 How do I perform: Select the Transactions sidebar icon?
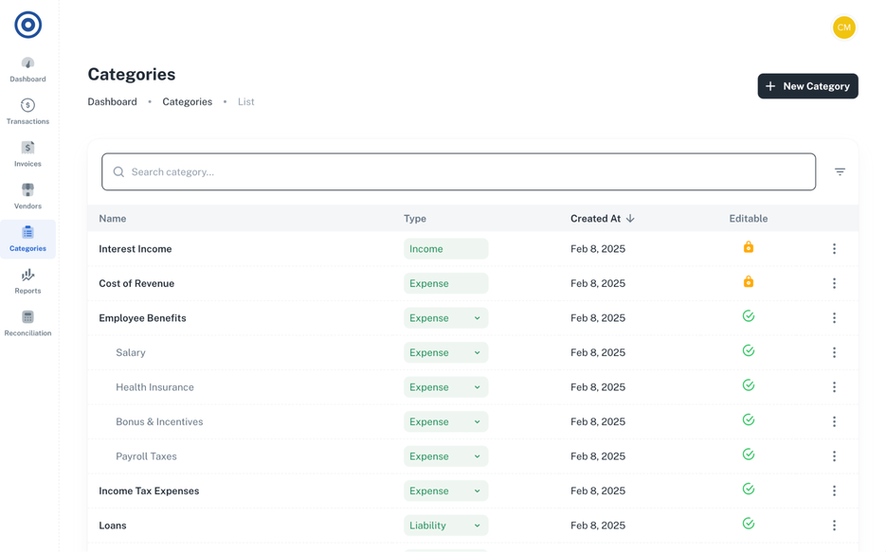[27, 108]
